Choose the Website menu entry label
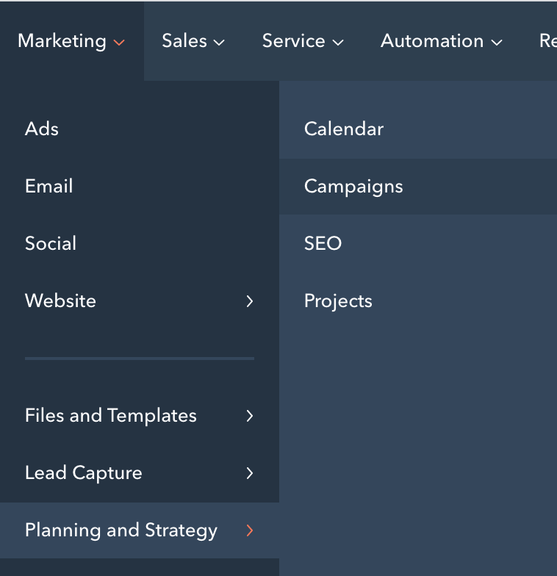 click(x=60, y=300)
